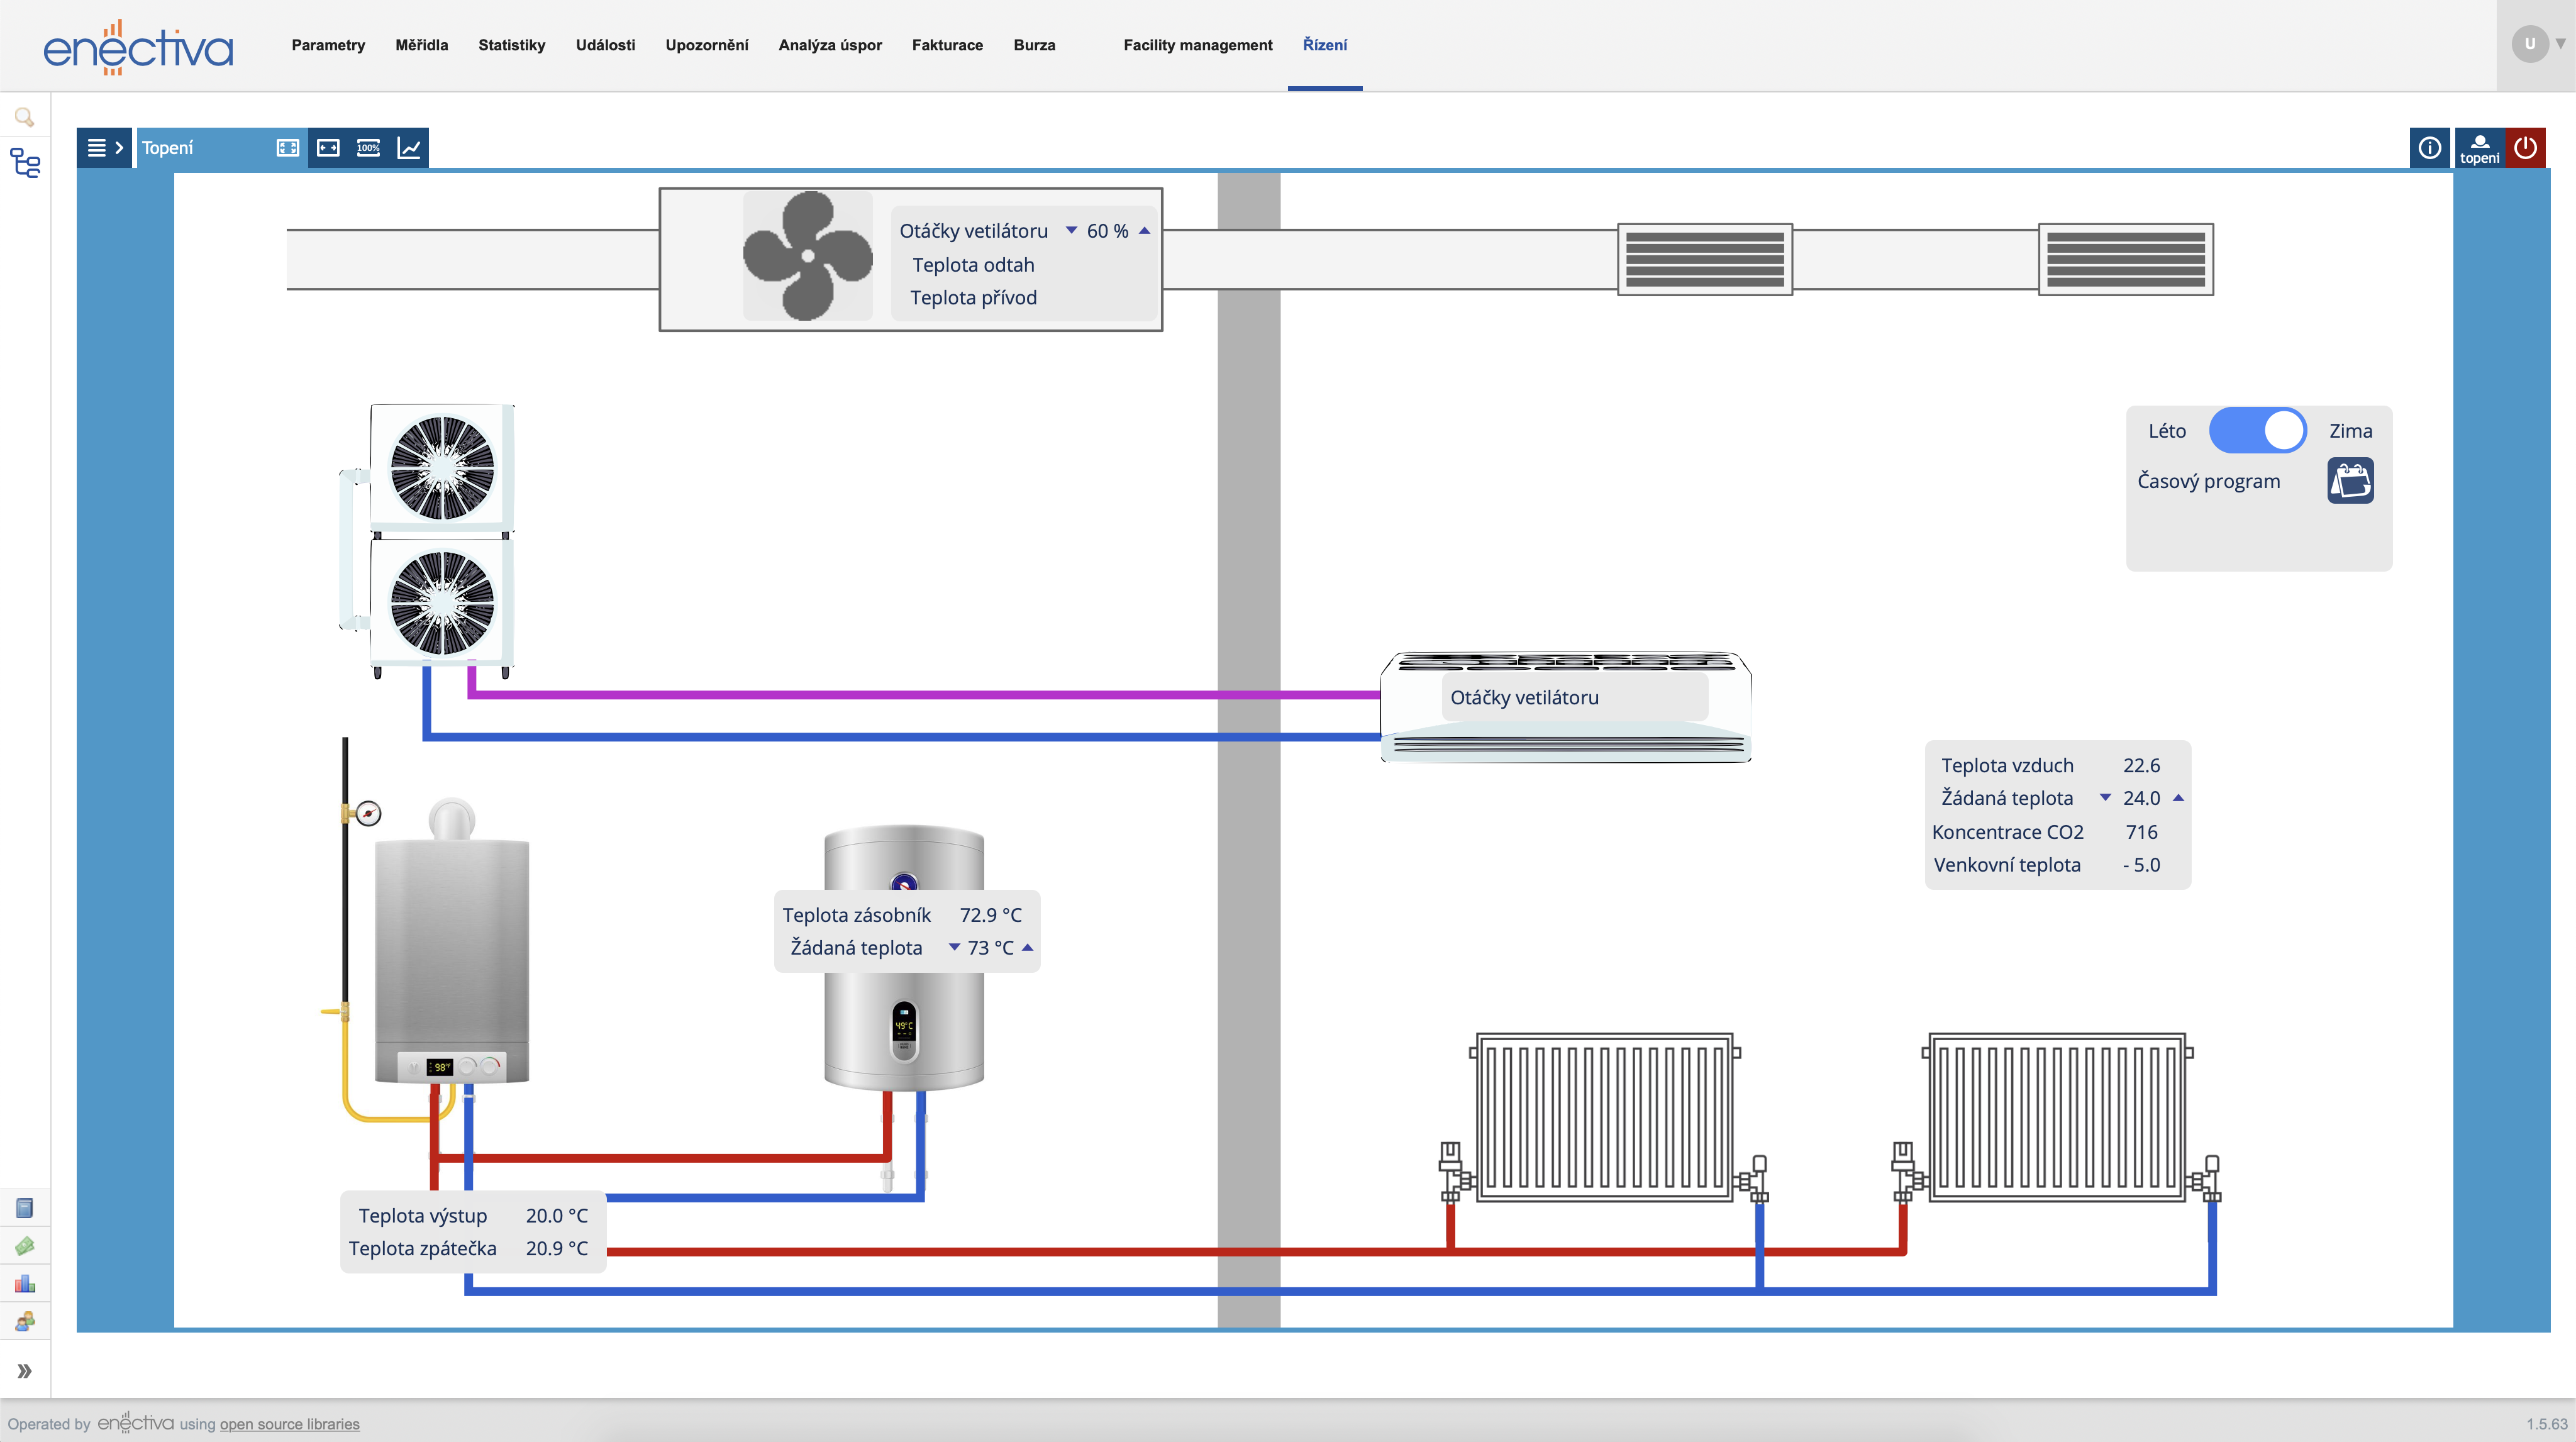Screen dimensions: 2576x1442
Task: Raise room Žádaná teplota above 24.0
Action: [x=2178, y=798]
